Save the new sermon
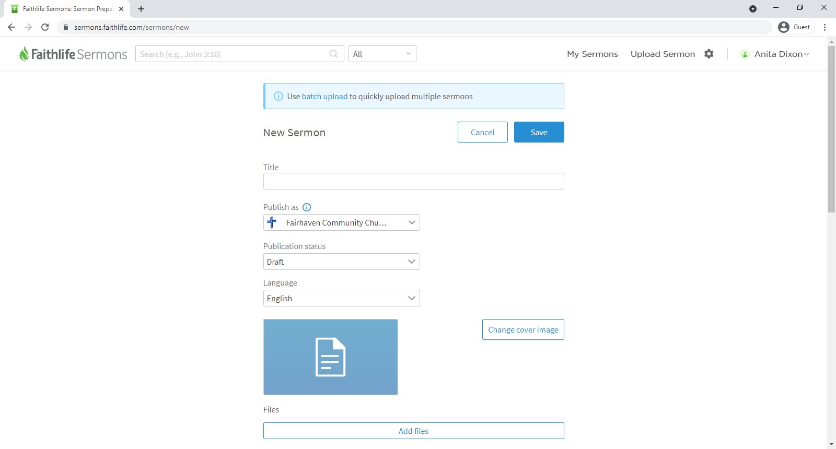 coord(539,132)
